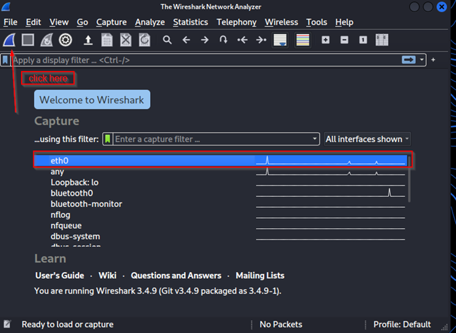Close this capture file icon

pyautogui.click(x=126, y=40)
